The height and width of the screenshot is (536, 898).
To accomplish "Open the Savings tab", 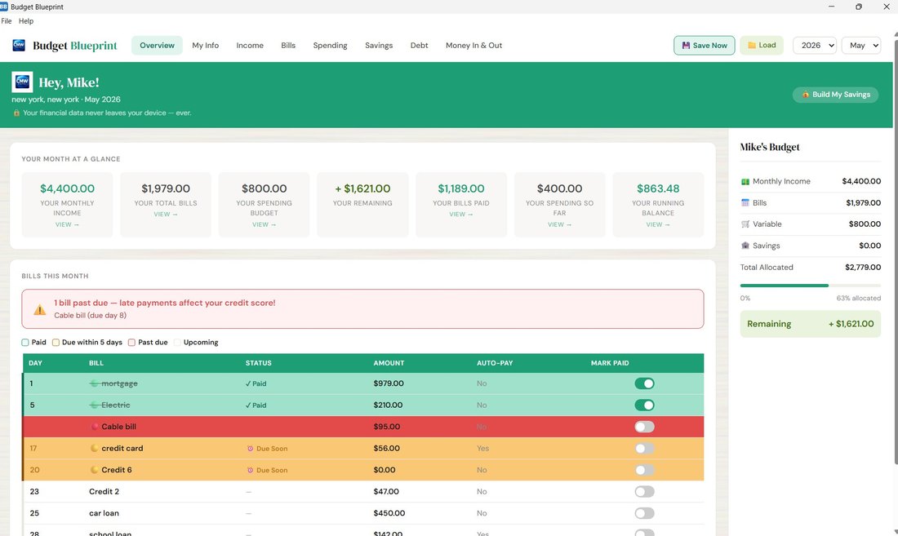I will pos(379,45).
